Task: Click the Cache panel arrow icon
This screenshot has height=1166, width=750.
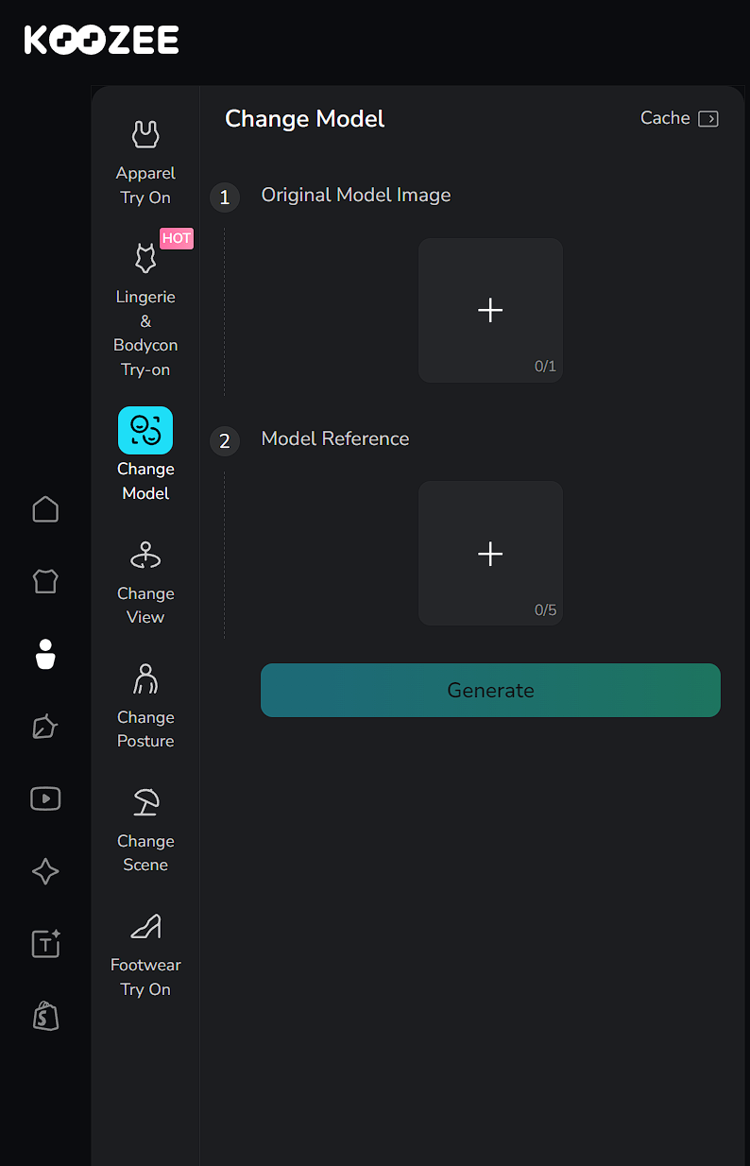Action: point(708,119)
